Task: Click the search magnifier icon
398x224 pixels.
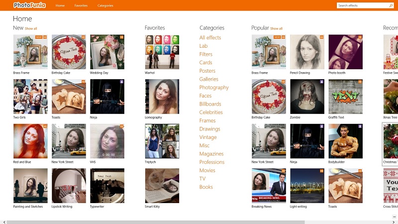Action: click(x=391, y=5)
